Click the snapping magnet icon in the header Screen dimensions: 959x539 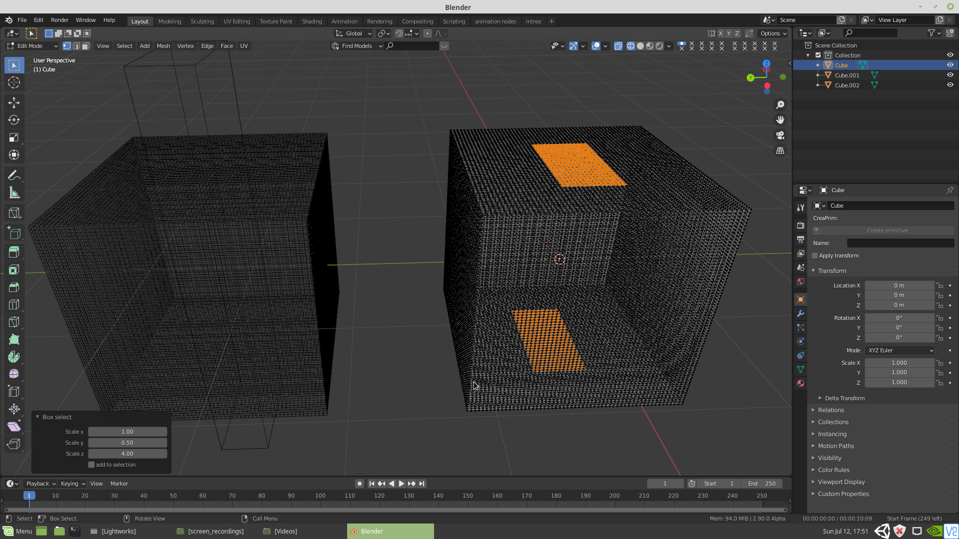click(x=399, y=33)
